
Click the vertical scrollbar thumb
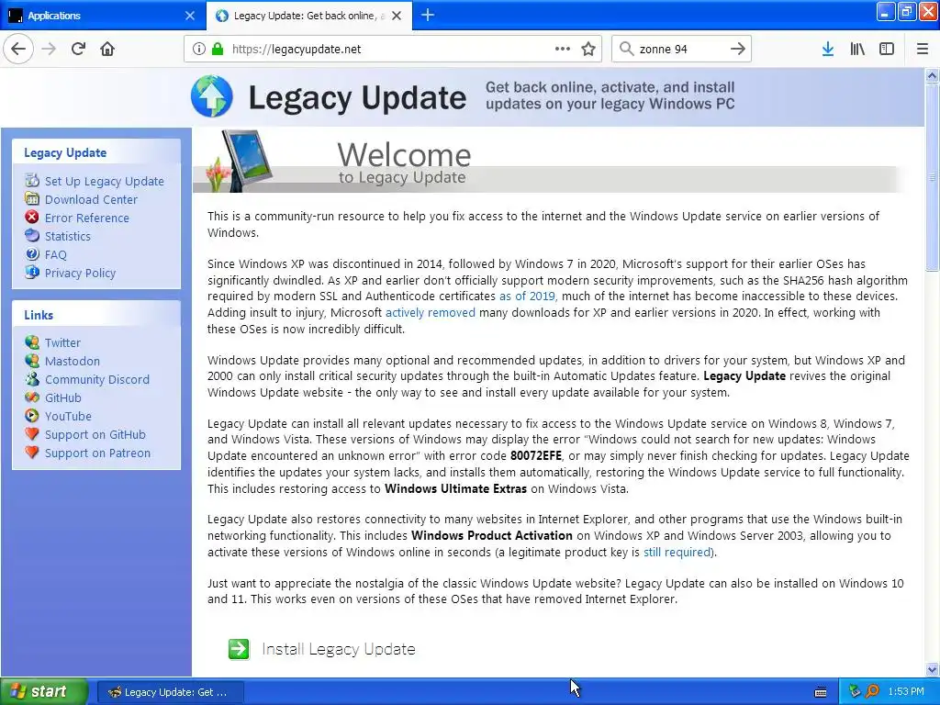(932, 177)
